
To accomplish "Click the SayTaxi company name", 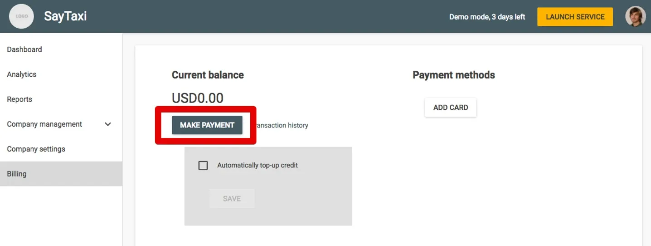I will pos(65,16).
